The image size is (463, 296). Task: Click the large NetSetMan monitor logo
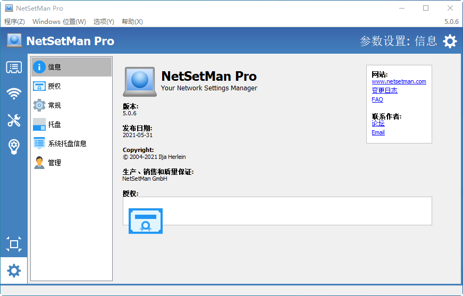[x=140, y=81]
